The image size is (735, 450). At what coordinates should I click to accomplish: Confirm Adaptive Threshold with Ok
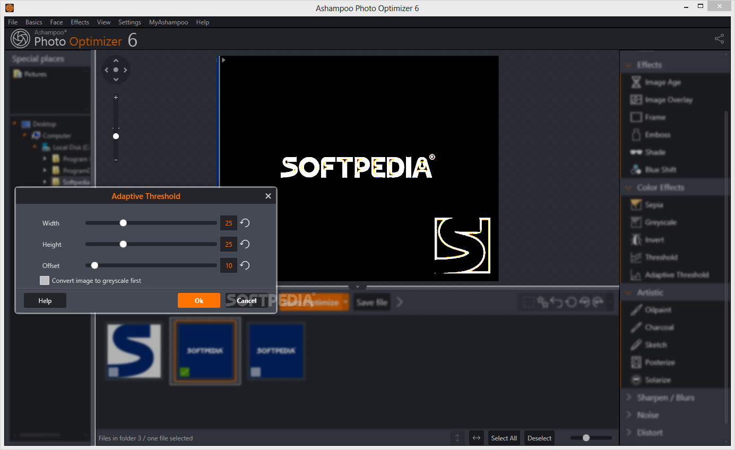coord(199,300)
